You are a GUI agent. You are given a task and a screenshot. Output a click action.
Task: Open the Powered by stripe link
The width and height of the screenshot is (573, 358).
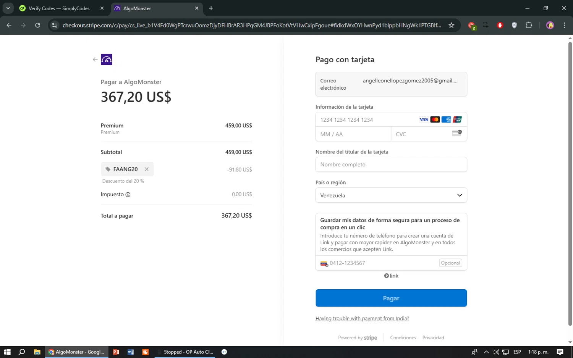coord(358,338)
